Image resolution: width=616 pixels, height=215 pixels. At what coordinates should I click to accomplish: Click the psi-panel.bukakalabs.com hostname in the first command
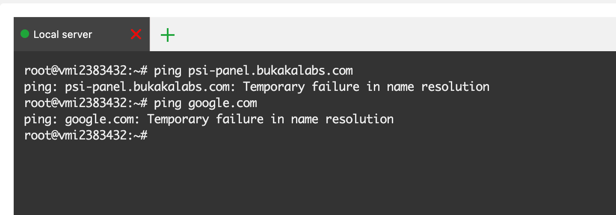270,70
